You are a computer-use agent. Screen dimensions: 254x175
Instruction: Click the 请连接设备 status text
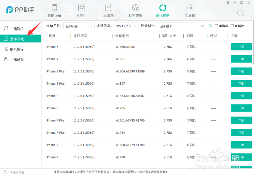(x=17, y=172)
